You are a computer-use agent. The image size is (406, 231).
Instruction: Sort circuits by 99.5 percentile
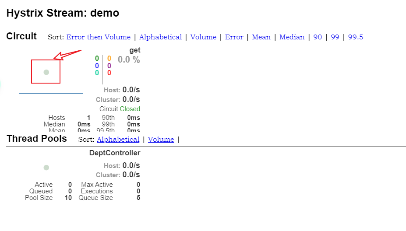pos(355,37)
